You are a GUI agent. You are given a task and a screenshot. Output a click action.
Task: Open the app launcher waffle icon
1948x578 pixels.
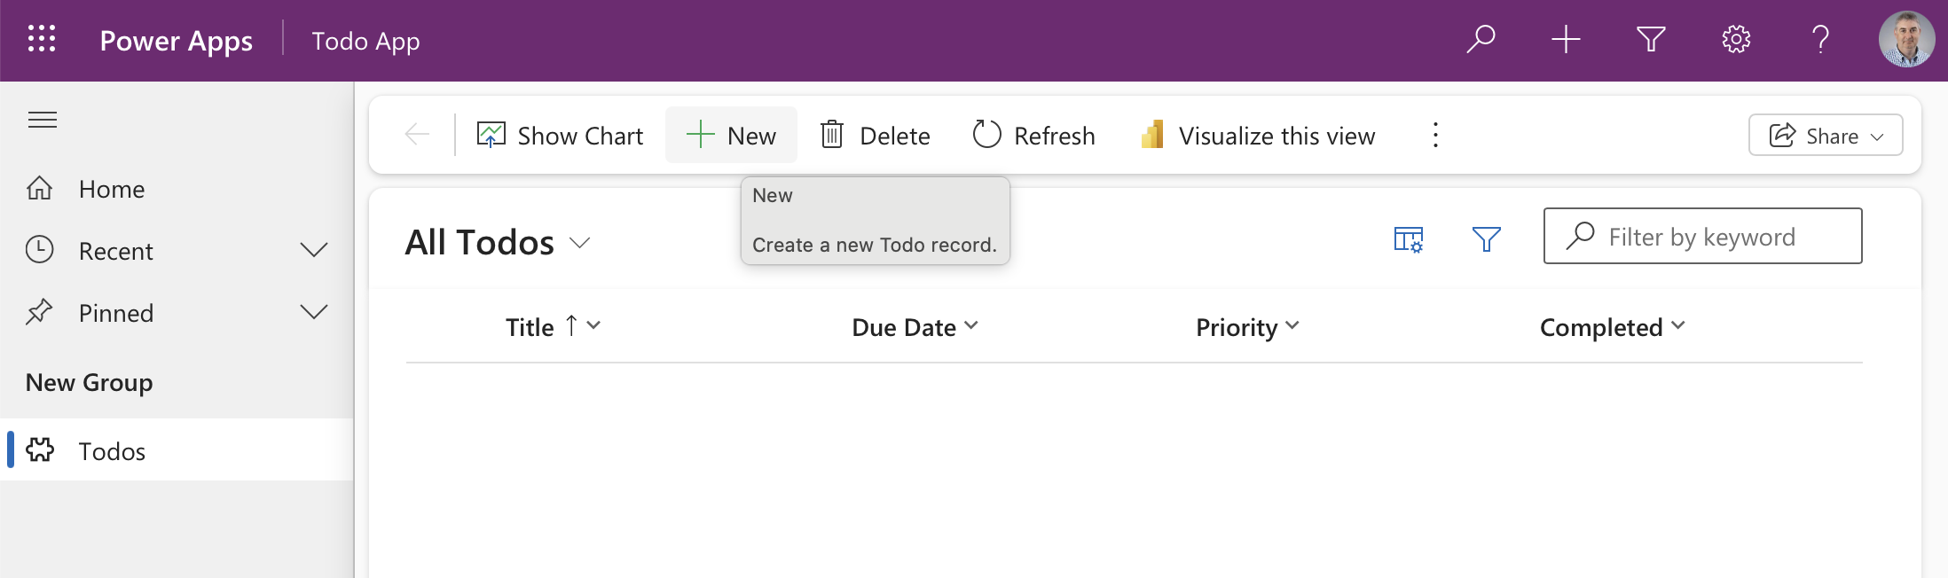(42, 39)
